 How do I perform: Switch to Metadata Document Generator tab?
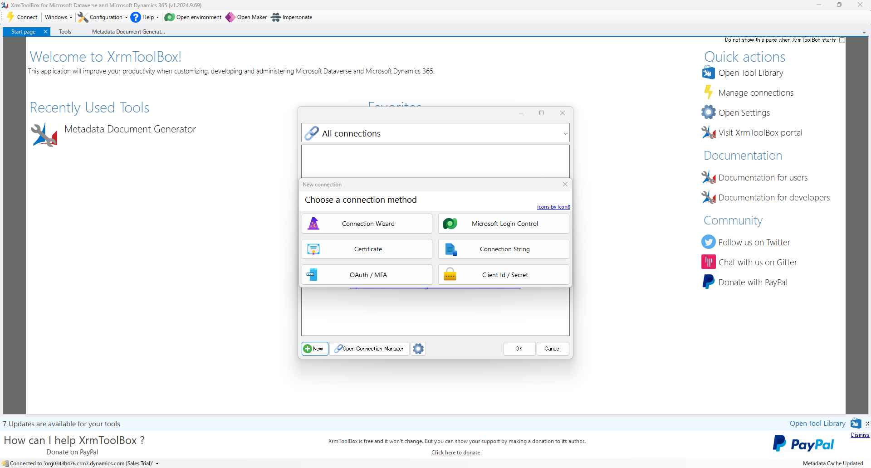[x=128, y=32]
